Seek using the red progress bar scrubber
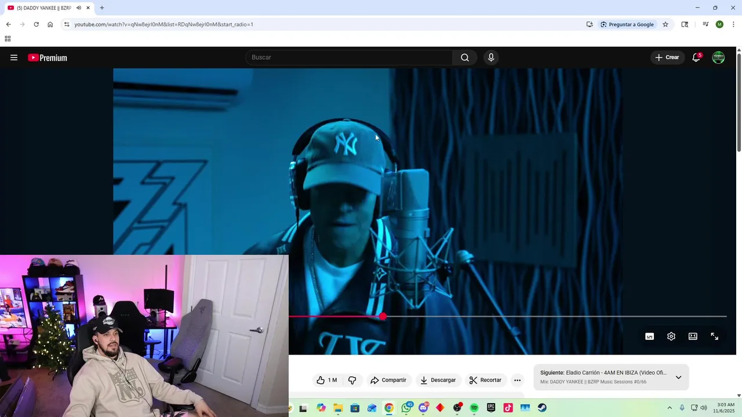 click(x=383, y=316)
